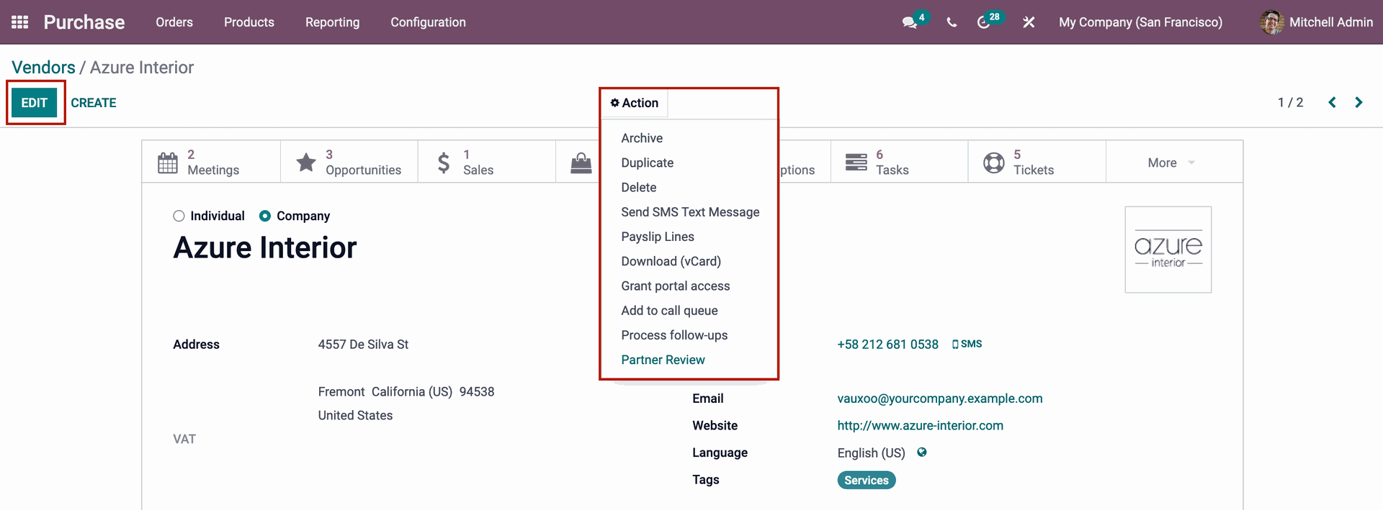Click the phone call icon in top bar
Screen dimensions: 1383x510
952,22
